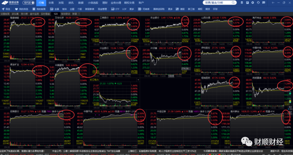The width and height of the screenshot is (293, 155).
Task: Select the 全景 panorama chart icon
Action: point(52,9)
